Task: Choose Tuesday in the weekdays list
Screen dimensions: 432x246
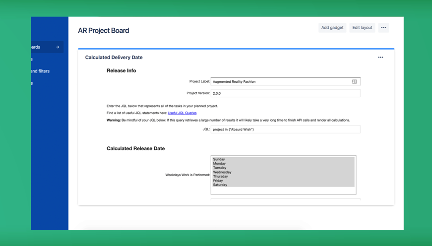Action: click(219, 168)
